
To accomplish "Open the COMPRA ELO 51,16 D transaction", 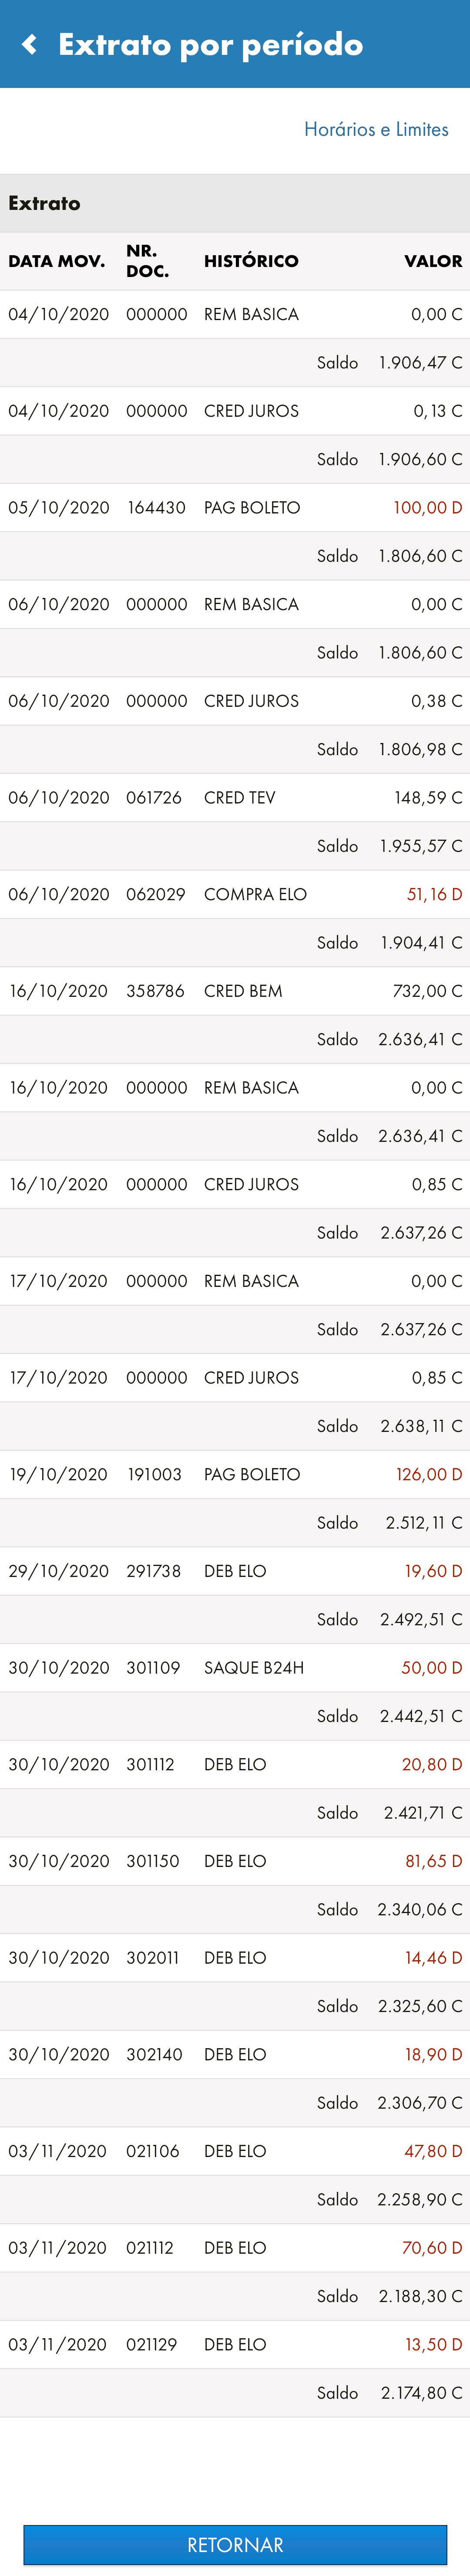I will 235,894.
